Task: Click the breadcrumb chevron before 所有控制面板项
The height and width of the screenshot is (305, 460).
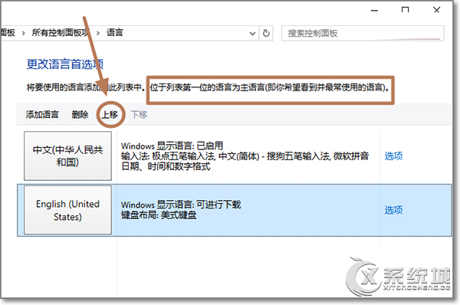Action: pos(24,33)
